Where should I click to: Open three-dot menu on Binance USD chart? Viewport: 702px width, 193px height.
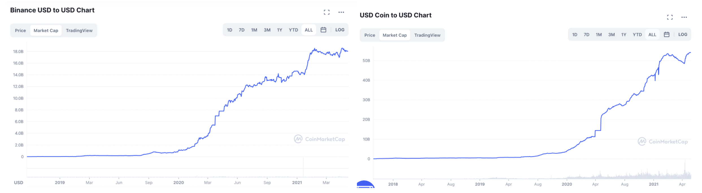pos(341,12)
